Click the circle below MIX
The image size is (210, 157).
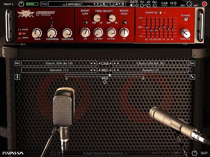point(105,82)
